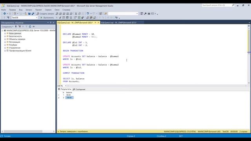251x141 pixels.
Task: Collapse the MAINCOMP\SQLEXPRESS server node
Action: [2, 31]
